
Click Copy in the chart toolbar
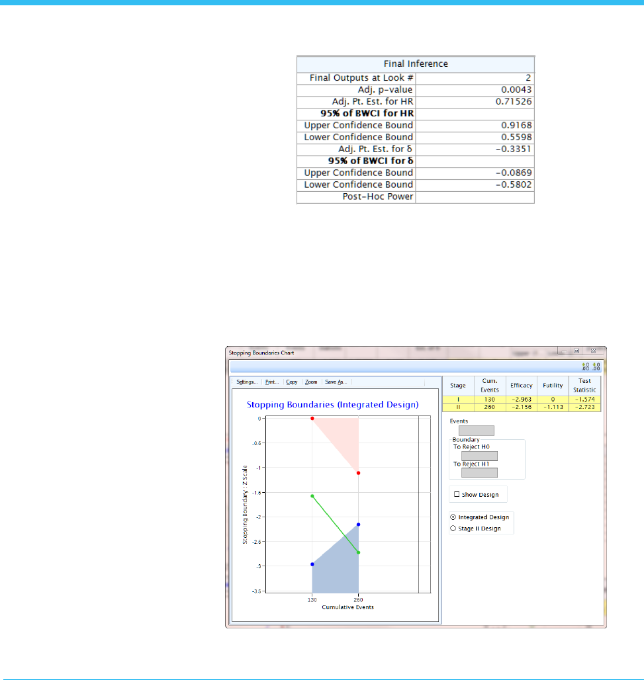[292, 382]
